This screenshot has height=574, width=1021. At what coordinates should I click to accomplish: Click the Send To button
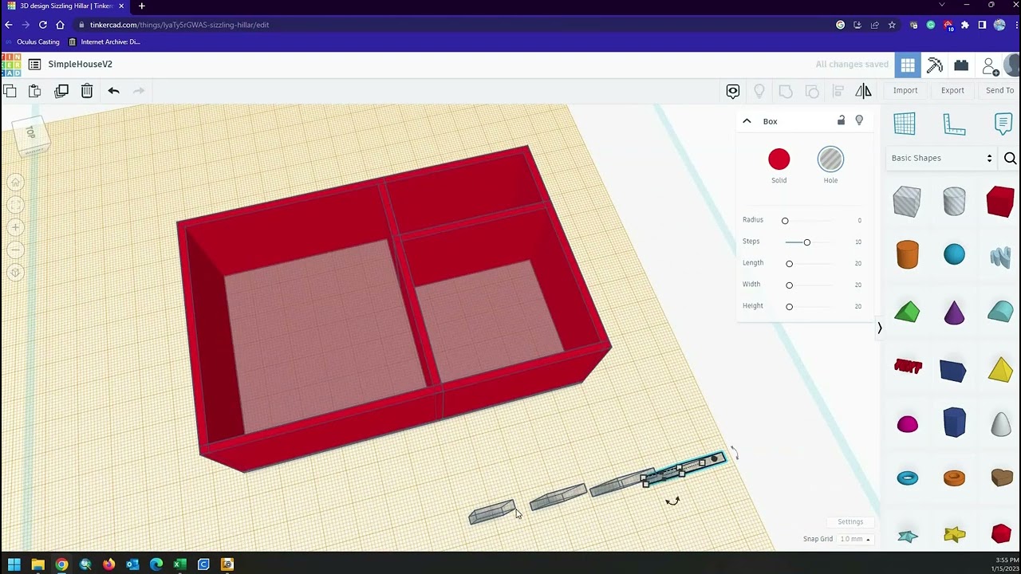point(999,91)
